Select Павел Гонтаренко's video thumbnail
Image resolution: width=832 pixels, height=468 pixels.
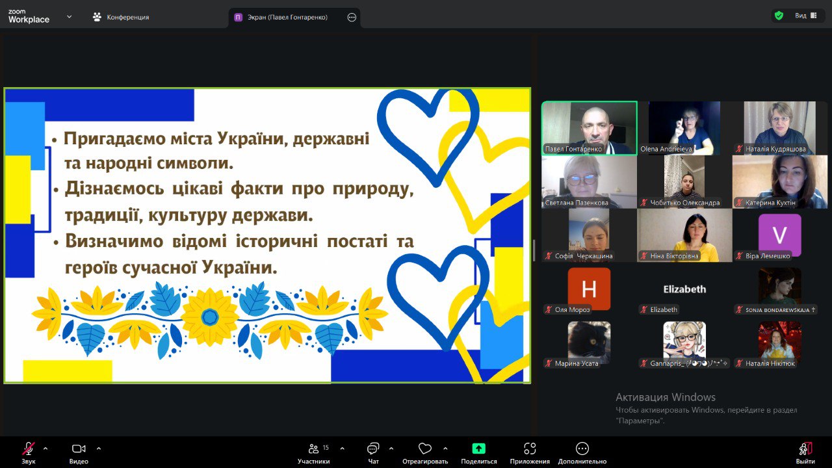tap(589, 127)
